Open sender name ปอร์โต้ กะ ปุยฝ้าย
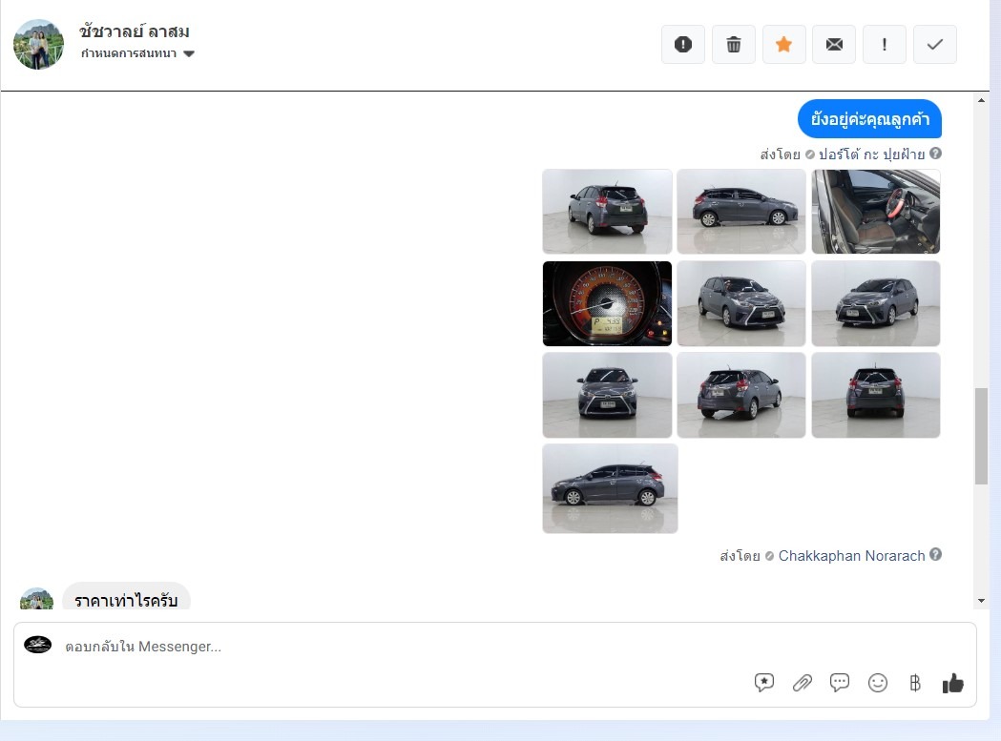1001x741 pixels. coord(871,154)
